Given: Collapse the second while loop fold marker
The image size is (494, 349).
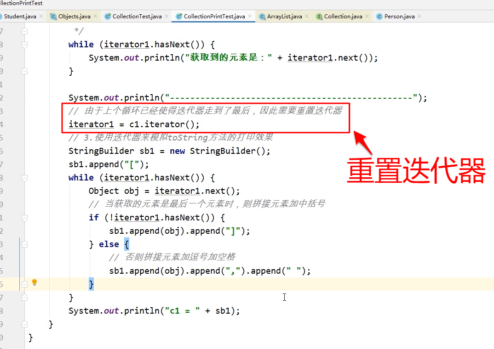Looking at the screenshot, I should pyautogui.click(x=24, y=178).
